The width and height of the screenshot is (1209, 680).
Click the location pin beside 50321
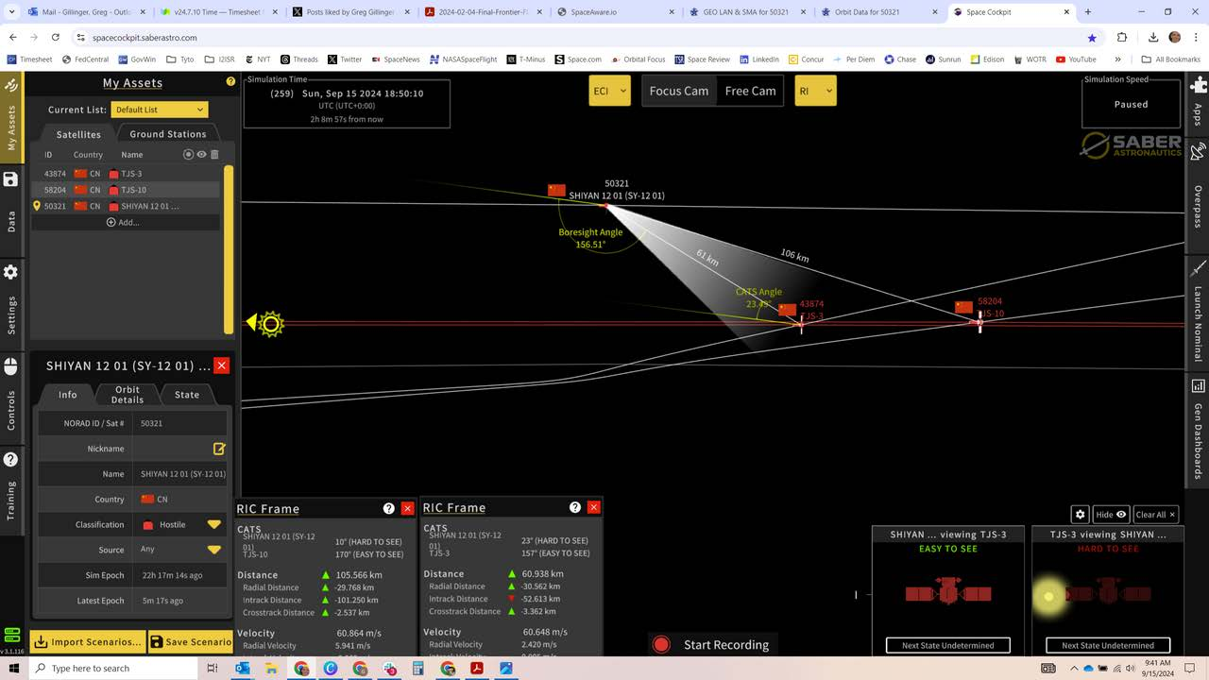[x=37, y=206]
